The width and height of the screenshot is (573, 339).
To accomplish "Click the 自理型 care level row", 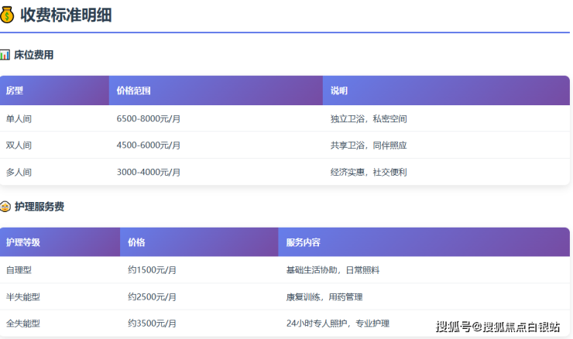I will pos(19,270).
